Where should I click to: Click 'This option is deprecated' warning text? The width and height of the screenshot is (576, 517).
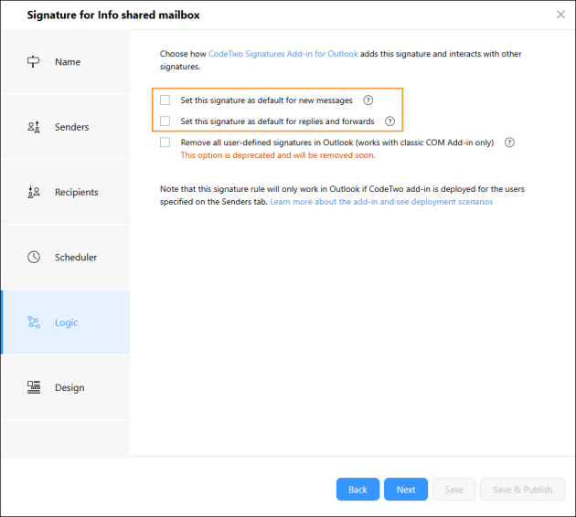pos(278,155)
